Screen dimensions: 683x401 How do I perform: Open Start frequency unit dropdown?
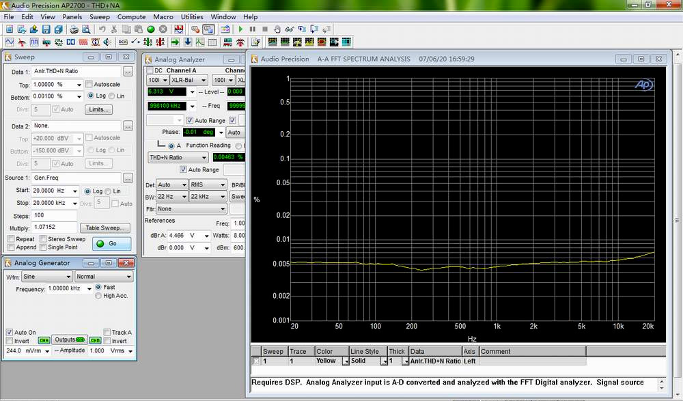pos(75,191)
